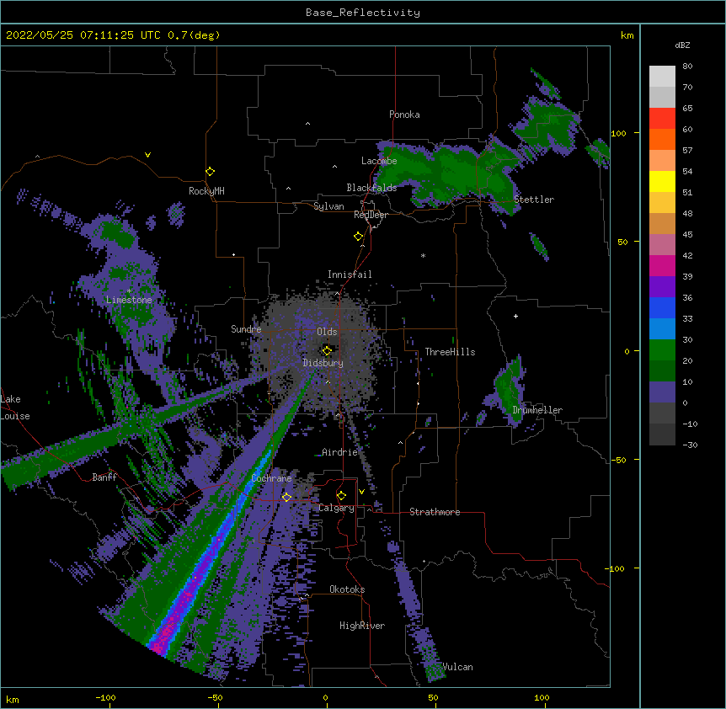
Task: Click the yellow marker below the Cochrane label
Action: pos(286,498)
